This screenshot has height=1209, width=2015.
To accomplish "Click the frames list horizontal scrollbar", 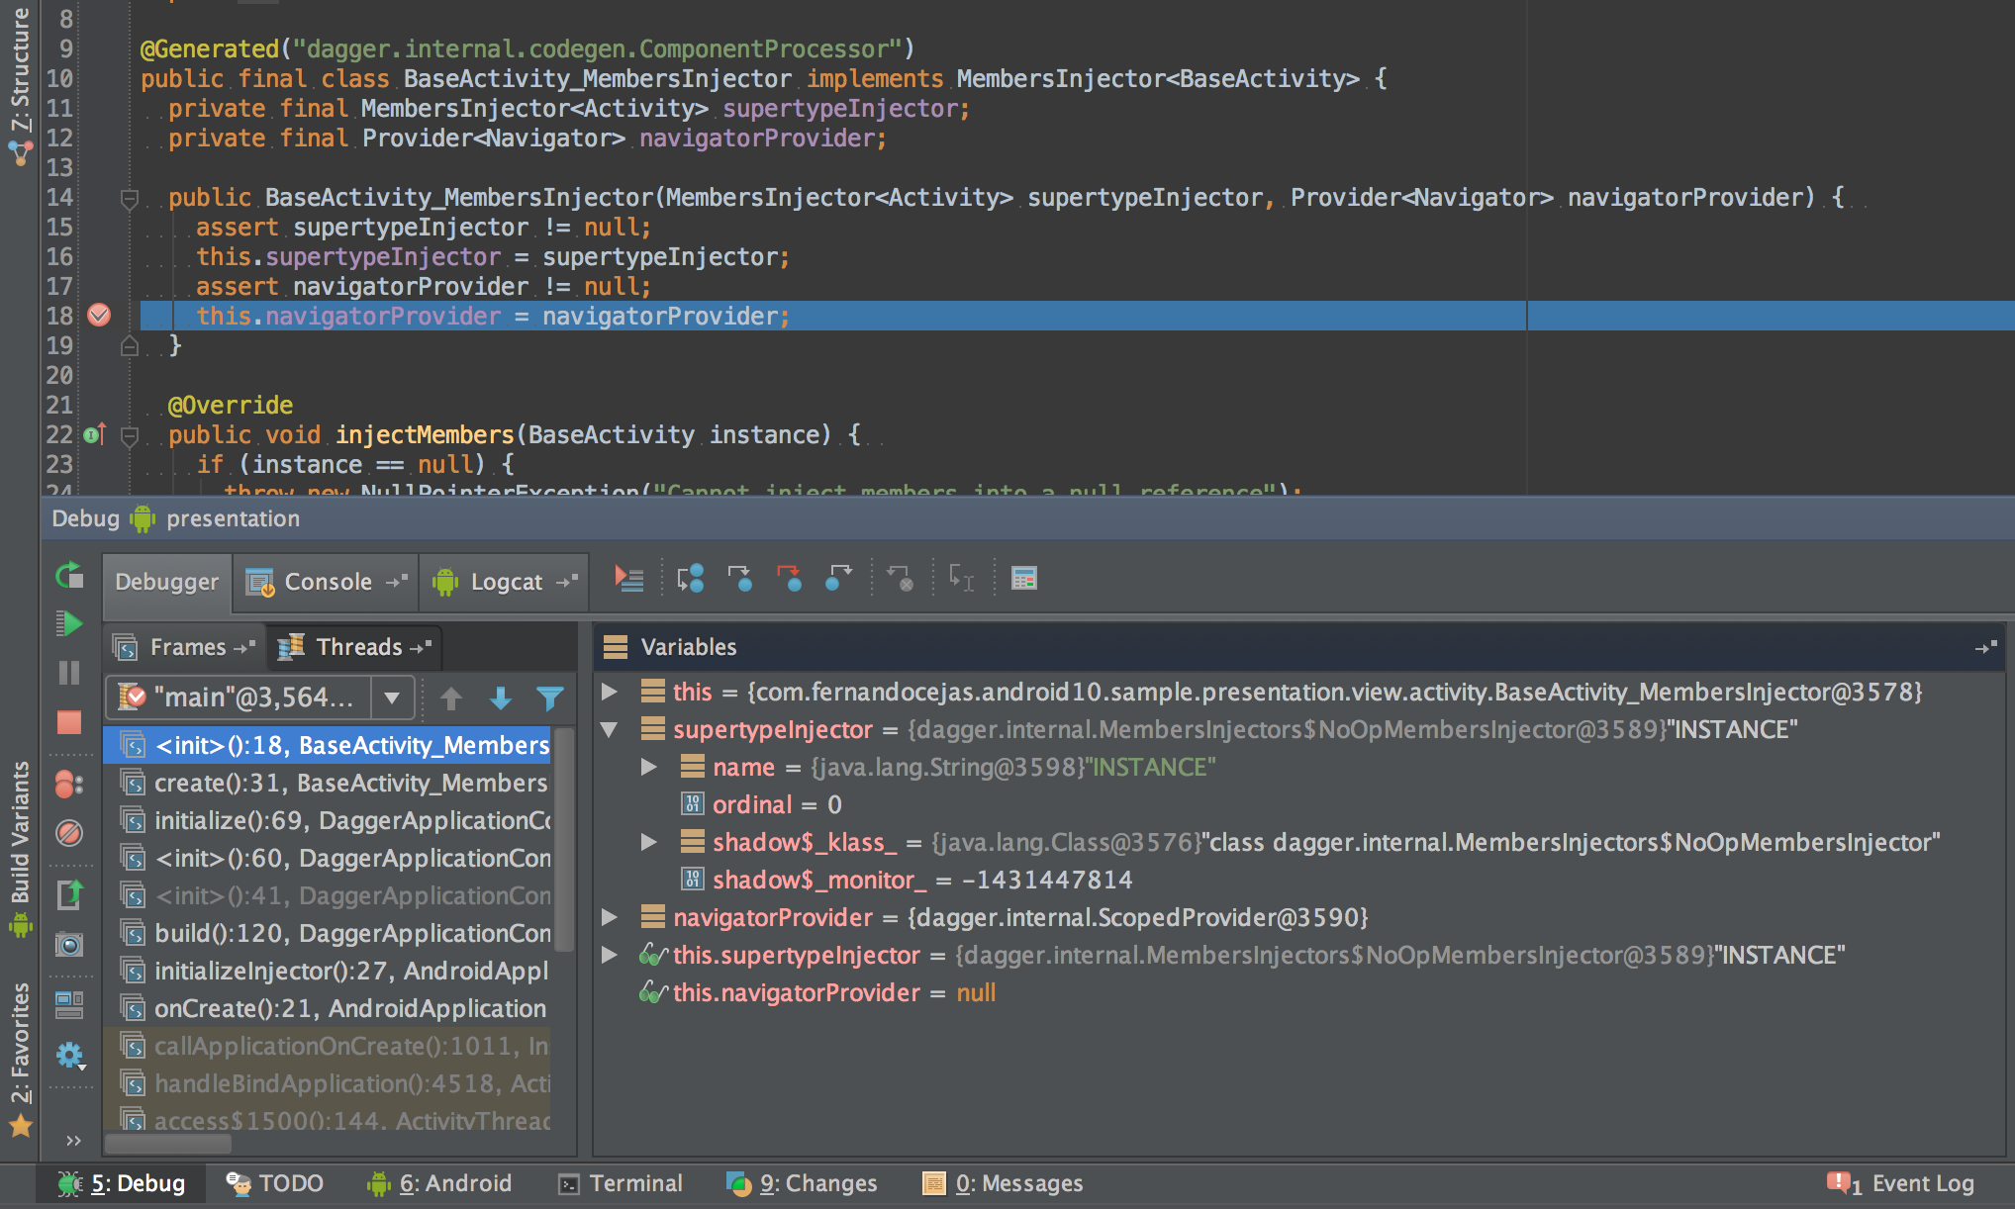I will 168,1144.
